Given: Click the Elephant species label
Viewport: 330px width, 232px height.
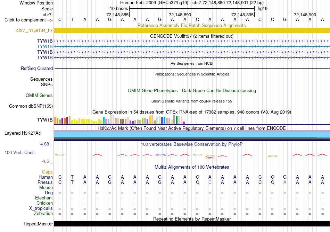Looking at the screenshot, I should click(x=44, y=198).
